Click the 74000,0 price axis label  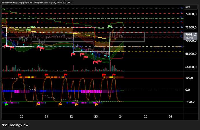(x=192, y=14)
